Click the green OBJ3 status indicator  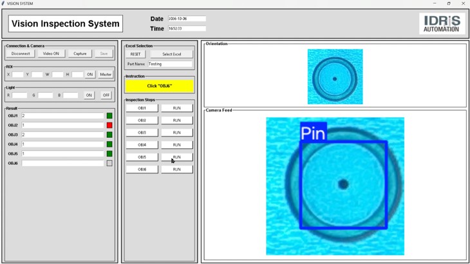pyautogui.click(x=109, y=135)
